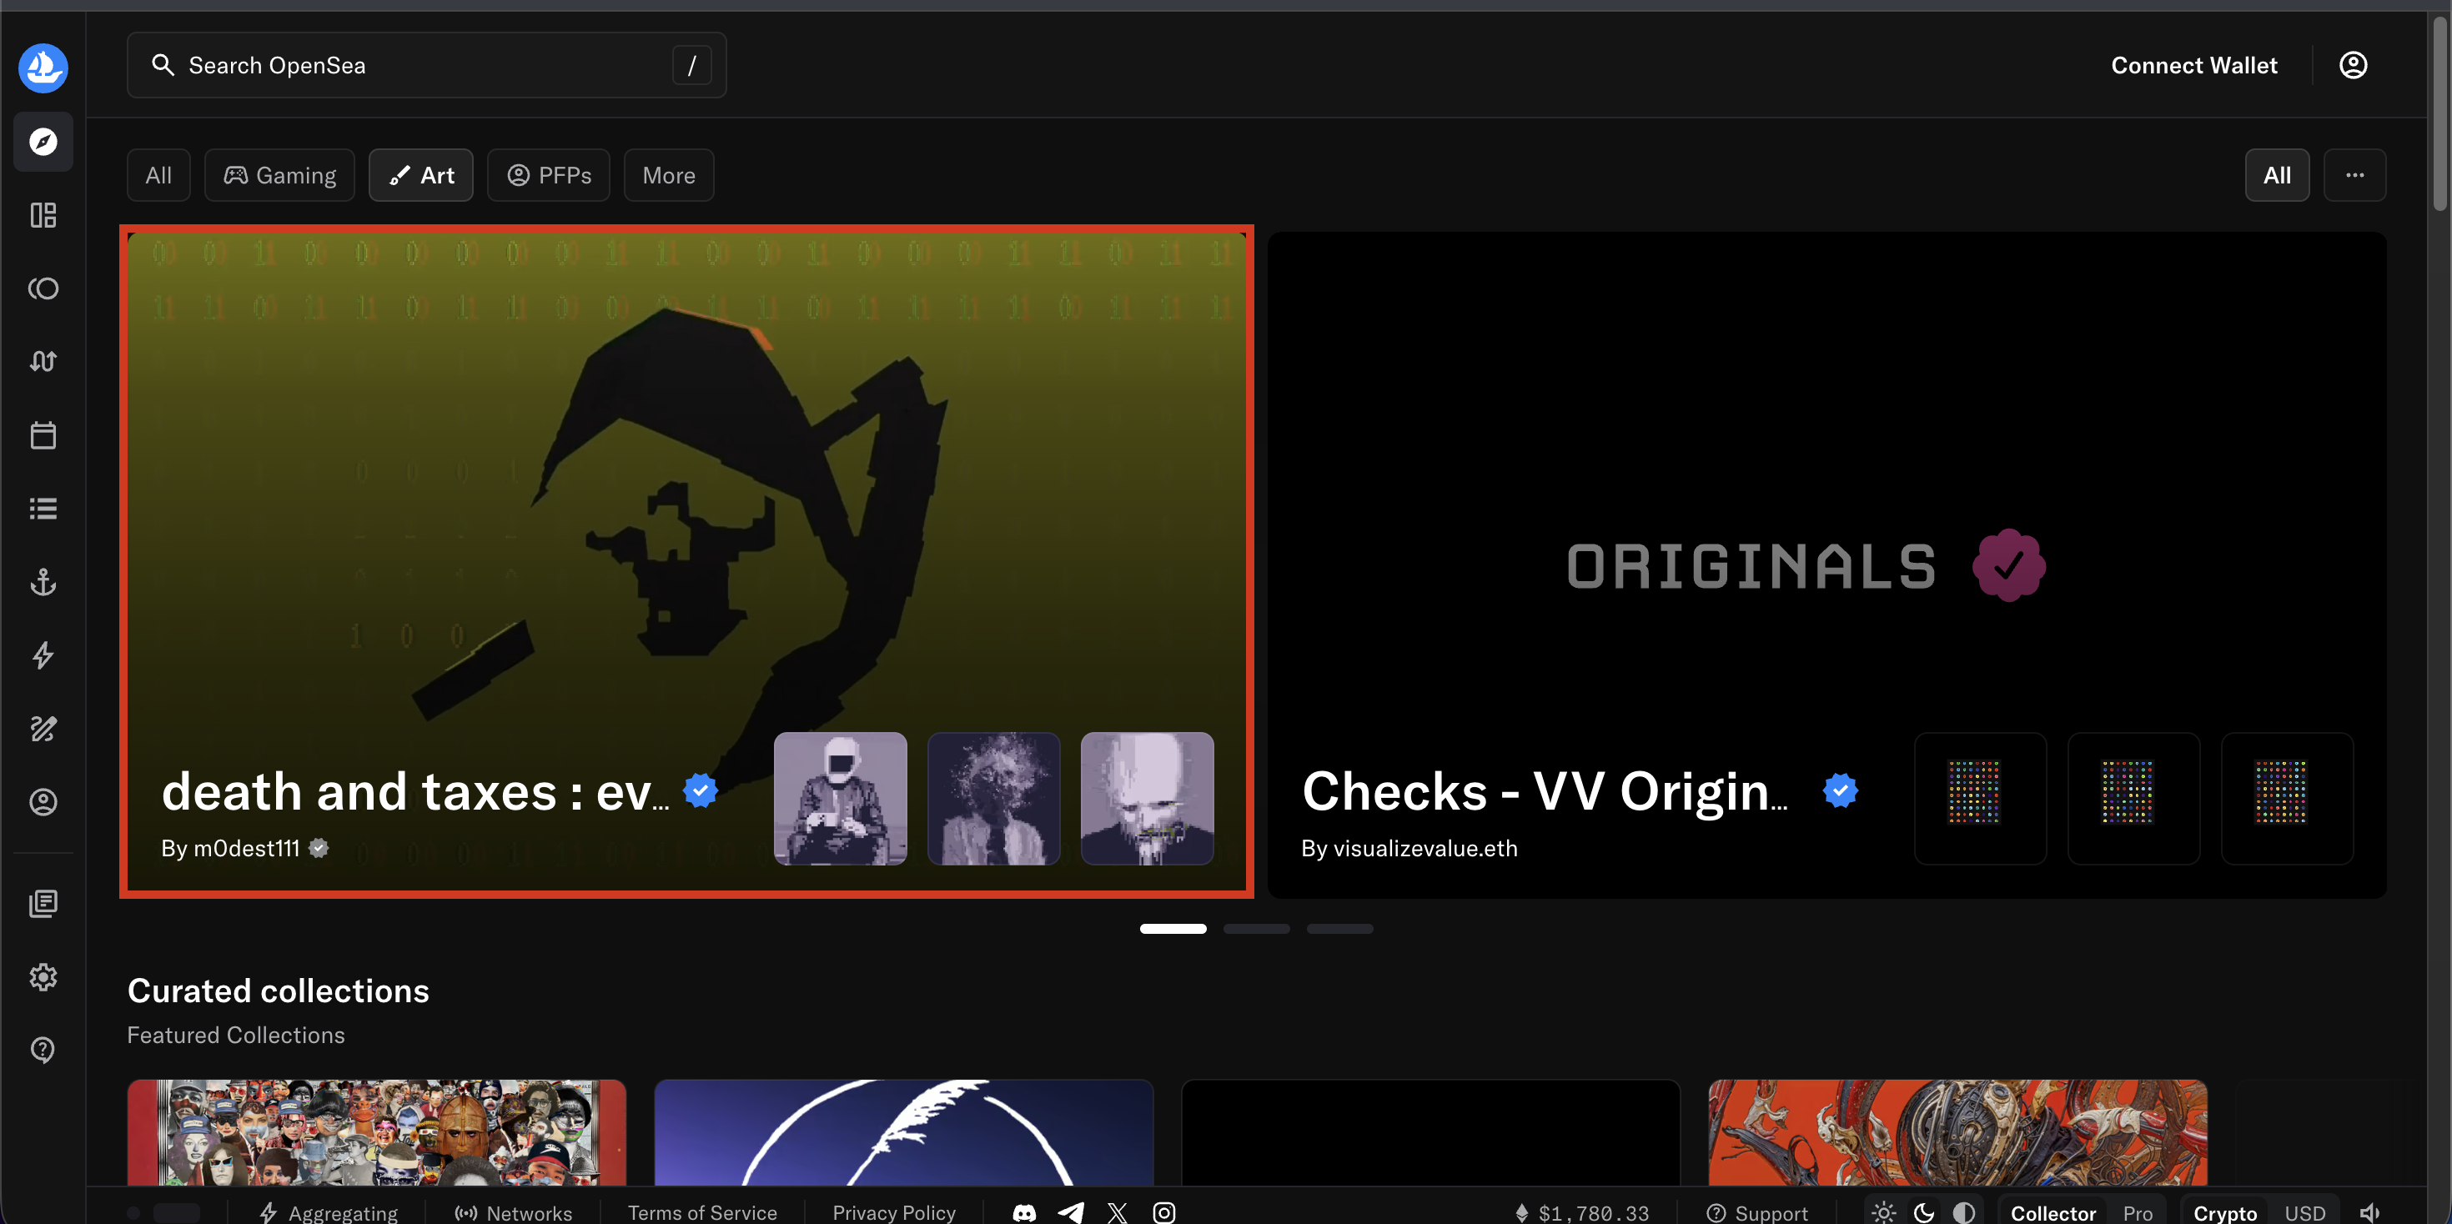Select Collector mode
2452x1224 pixels.
(x=2053, y=1212)
